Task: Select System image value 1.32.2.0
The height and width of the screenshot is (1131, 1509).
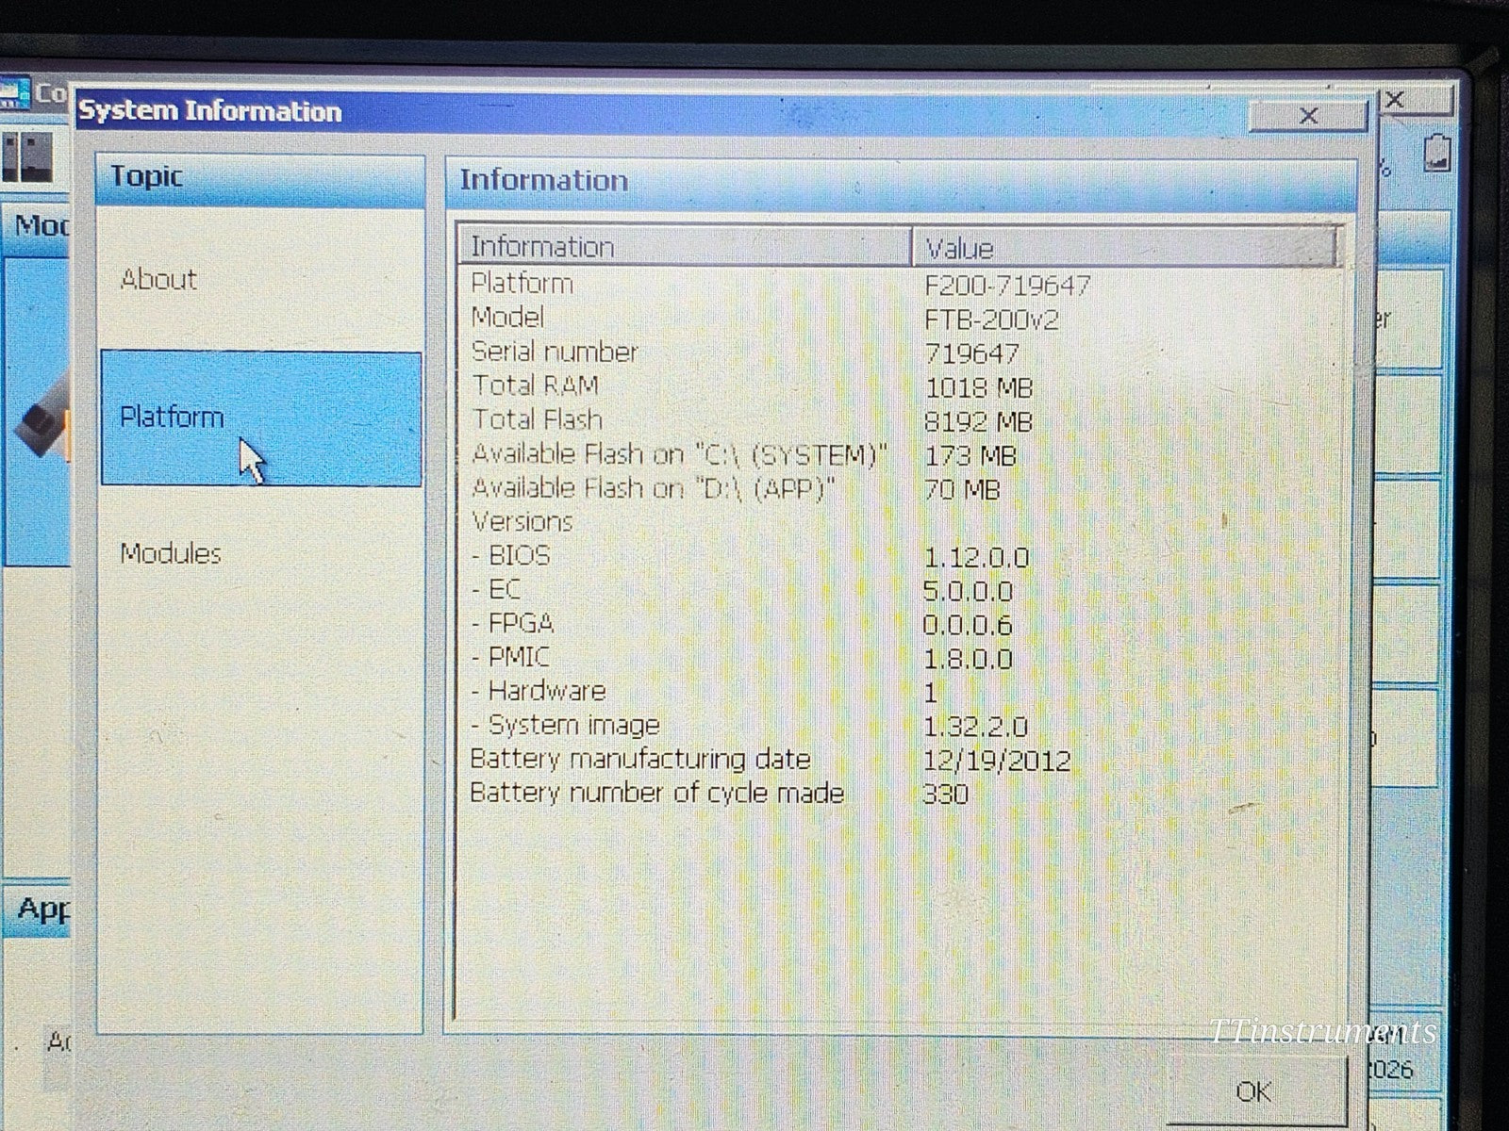Action: pyautogui.click(x=976, y=728)
